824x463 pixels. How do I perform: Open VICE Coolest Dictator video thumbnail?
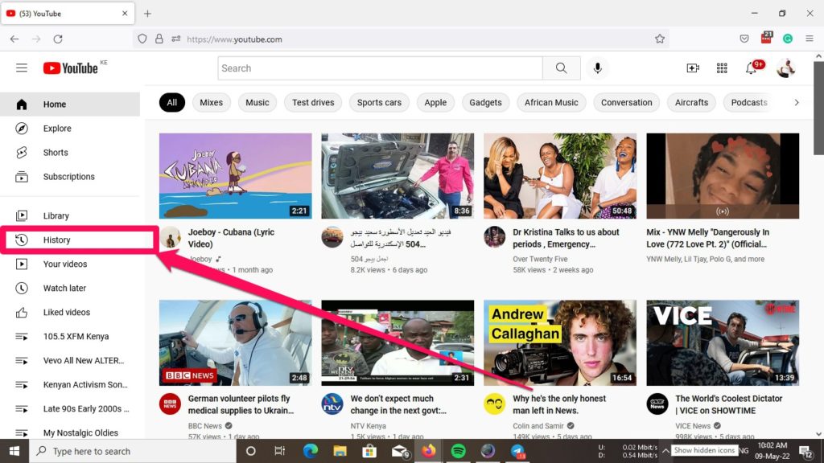click(x=723, y=342)
